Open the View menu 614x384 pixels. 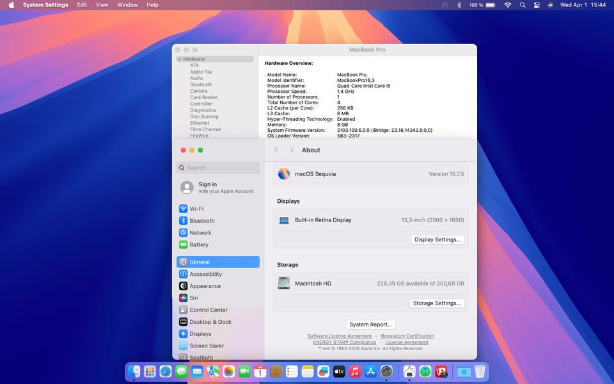point(102,5)
